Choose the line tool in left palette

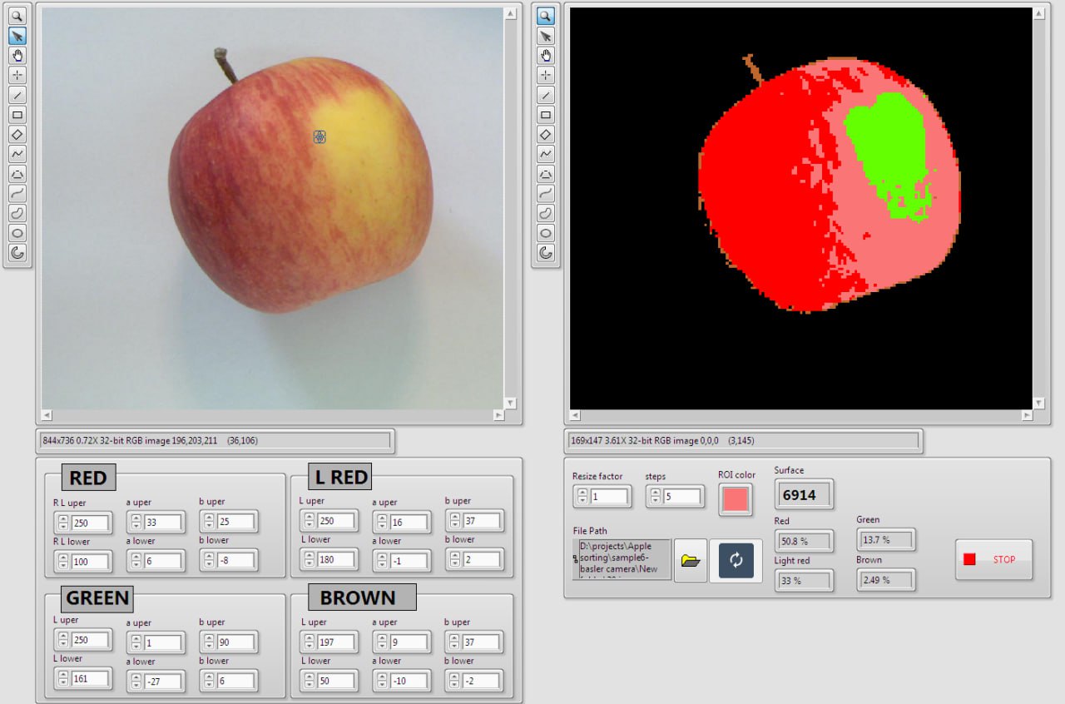pos(17,95)
